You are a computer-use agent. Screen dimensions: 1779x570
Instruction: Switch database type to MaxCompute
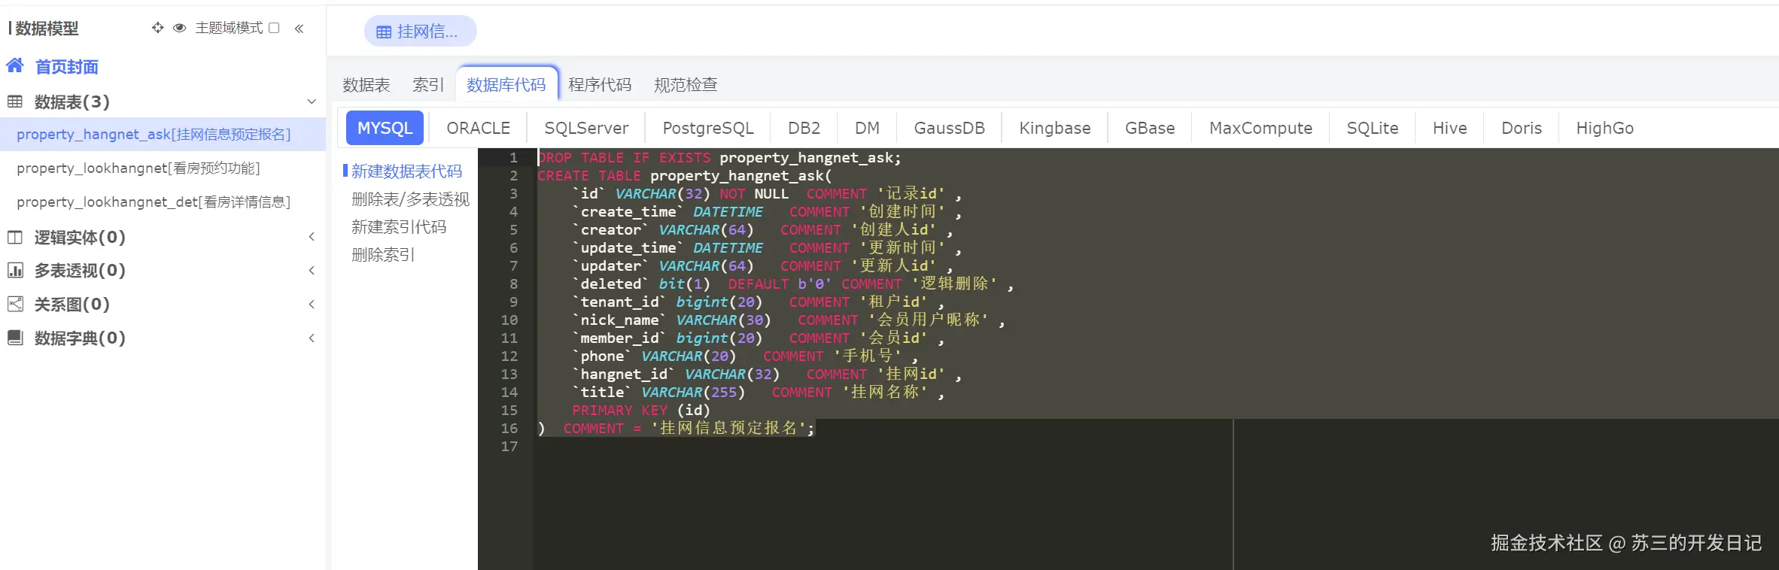pos(1261,128)
